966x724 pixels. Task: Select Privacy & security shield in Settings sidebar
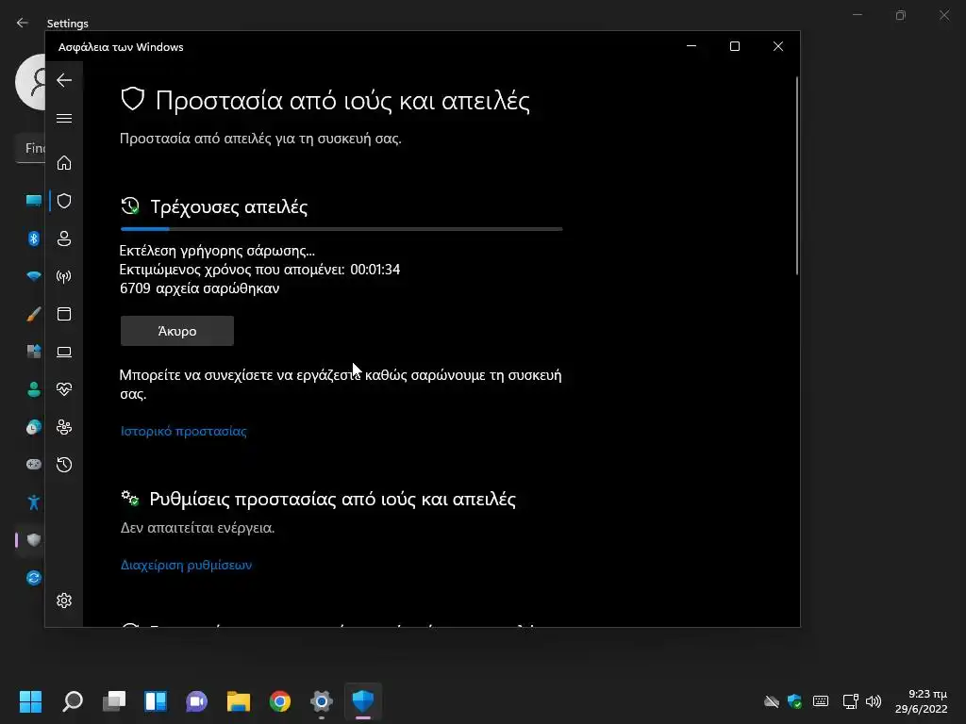coord(33,540)
